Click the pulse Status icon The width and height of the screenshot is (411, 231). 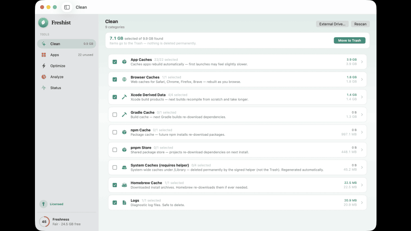(x=44, y=88)
